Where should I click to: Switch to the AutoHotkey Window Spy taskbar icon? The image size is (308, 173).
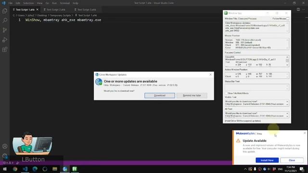[75, 169]
